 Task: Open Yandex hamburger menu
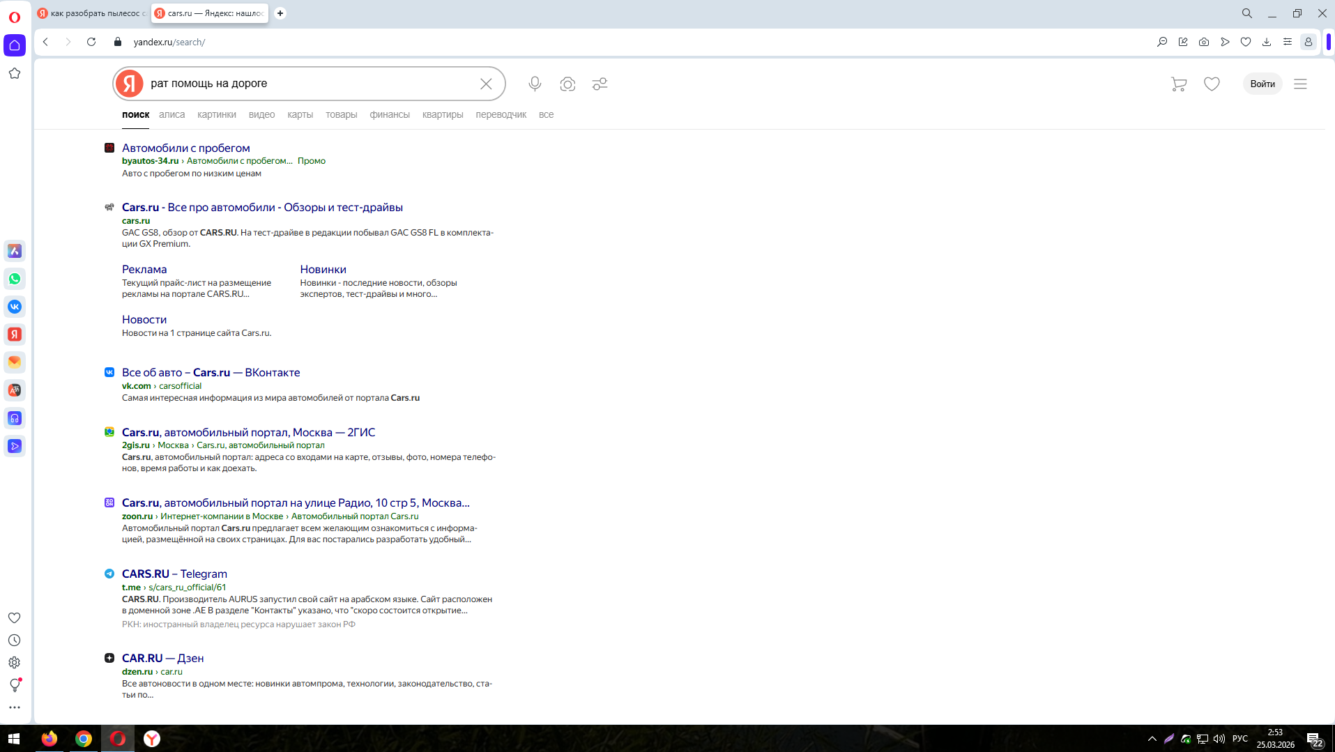pyautogui.click(x=1300, y=84)
